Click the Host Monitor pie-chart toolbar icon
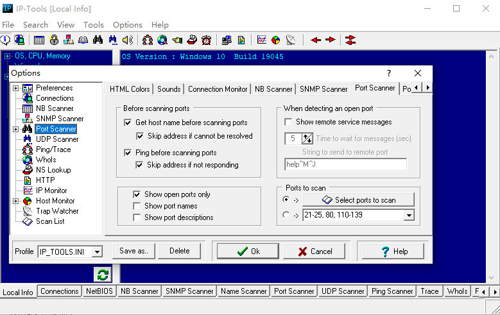 tap(276, 40)
